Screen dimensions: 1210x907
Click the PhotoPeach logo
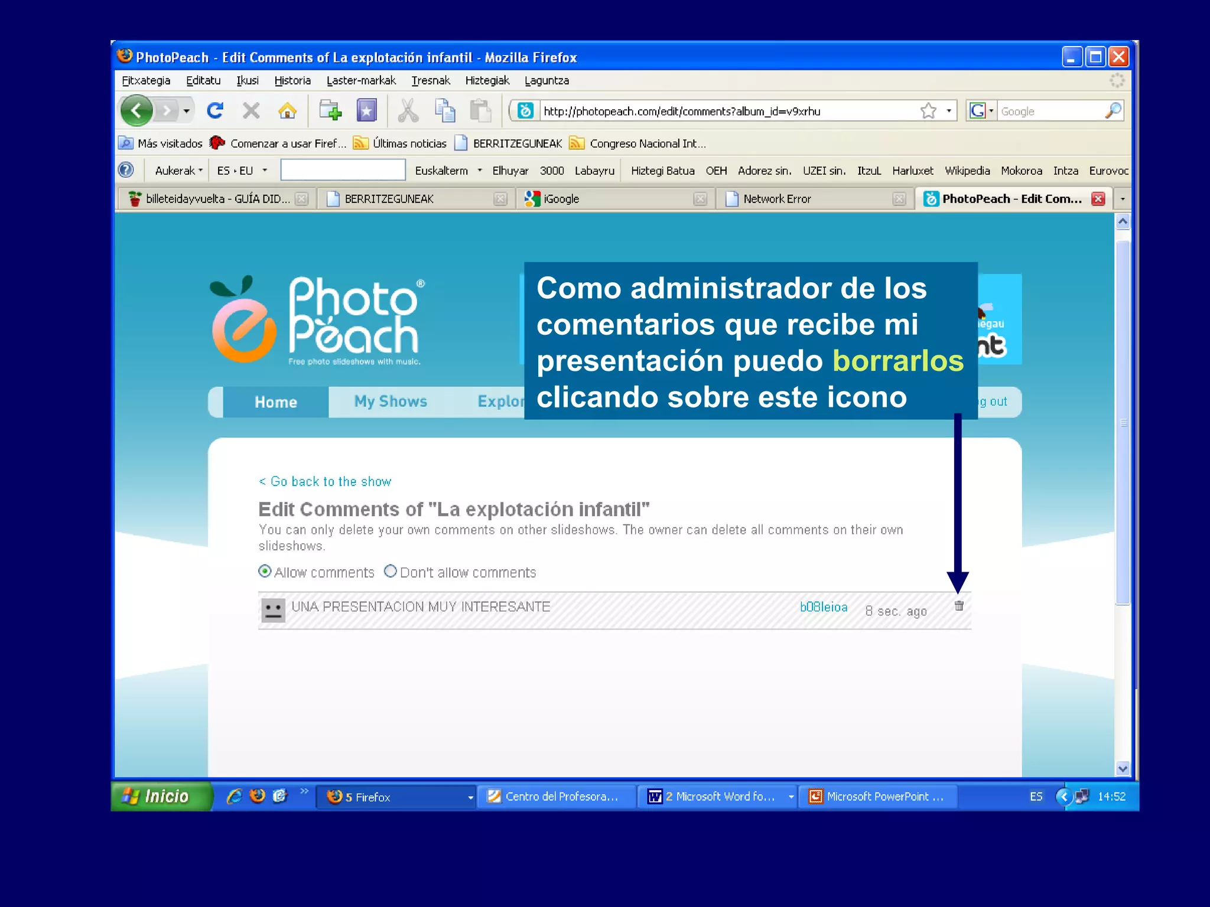pos(317,319)
